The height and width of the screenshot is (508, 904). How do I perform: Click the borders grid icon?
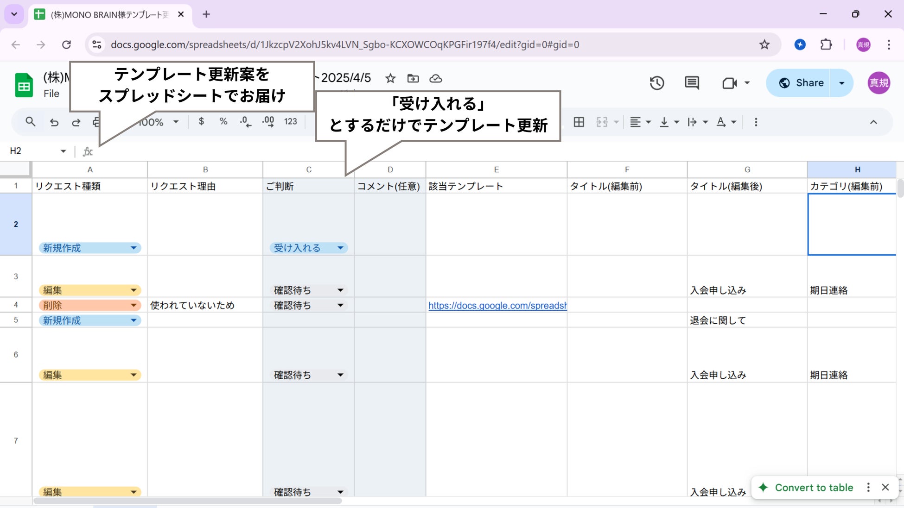[x=579, y=122]
